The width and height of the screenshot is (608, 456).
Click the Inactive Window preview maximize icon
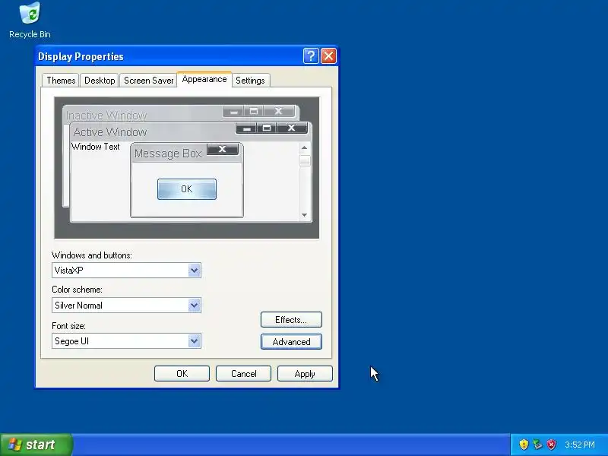[254, 111]
